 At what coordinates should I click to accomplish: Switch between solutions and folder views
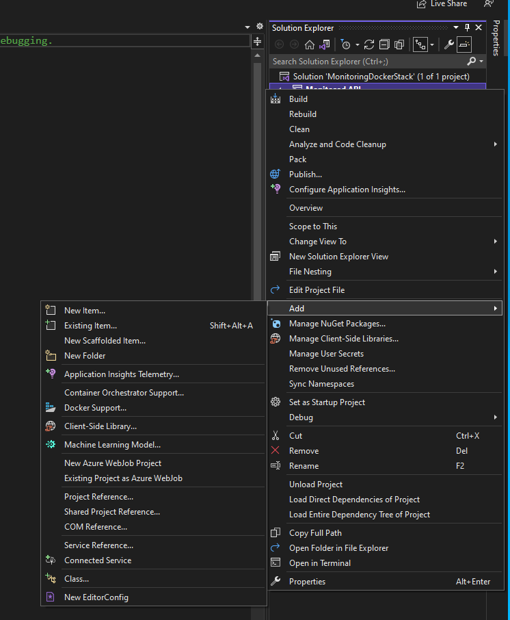tap(325, 44)
